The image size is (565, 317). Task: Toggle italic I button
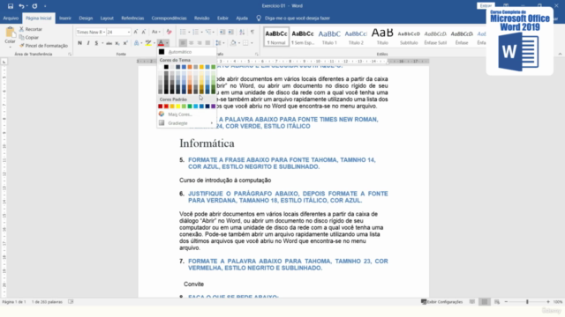(88, 43)
